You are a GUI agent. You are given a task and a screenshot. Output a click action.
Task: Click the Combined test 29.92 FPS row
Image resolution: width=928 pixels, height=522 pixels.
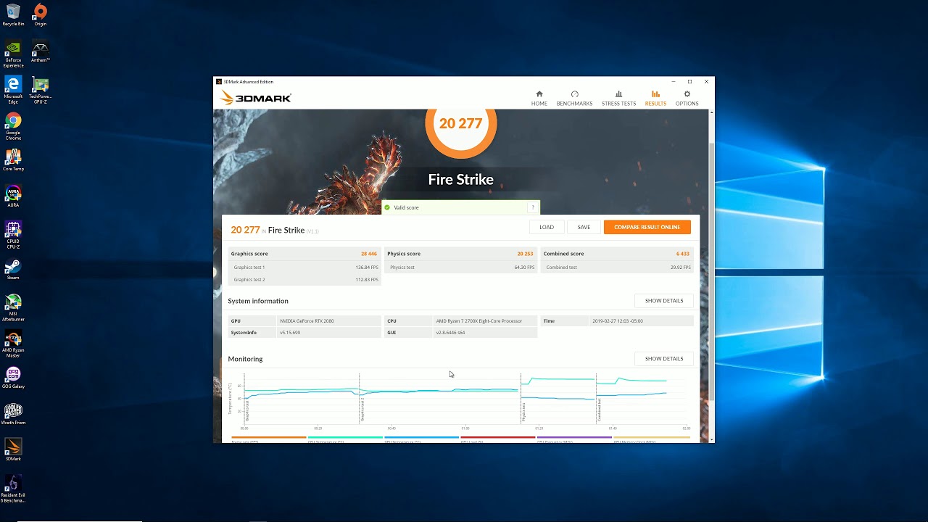tap(617, 267)
